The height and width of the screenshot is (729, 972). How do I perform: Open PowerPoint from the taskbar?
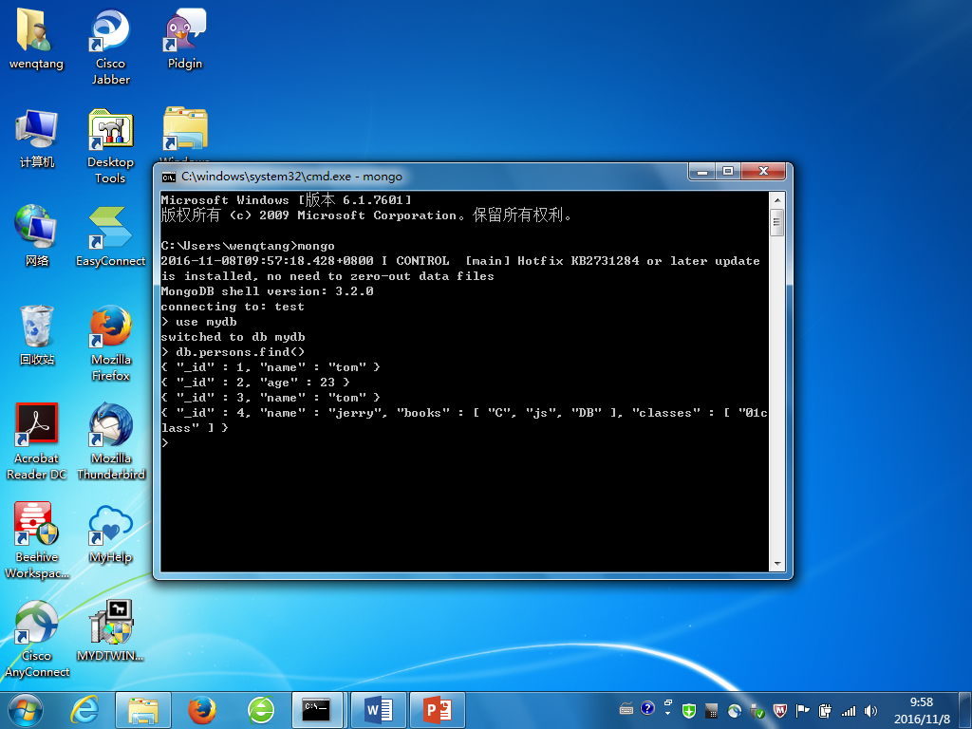pyautogui.click(x=438, y=709)
